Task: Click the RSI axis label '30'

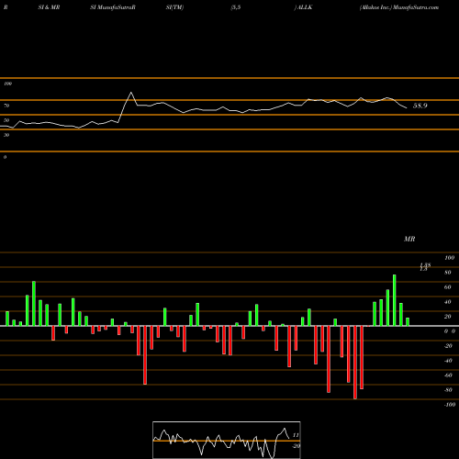Action: pos(6,135)
